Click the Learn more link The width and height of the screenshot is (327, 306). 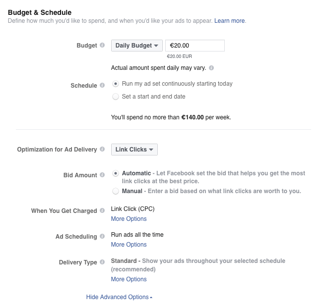229,21
